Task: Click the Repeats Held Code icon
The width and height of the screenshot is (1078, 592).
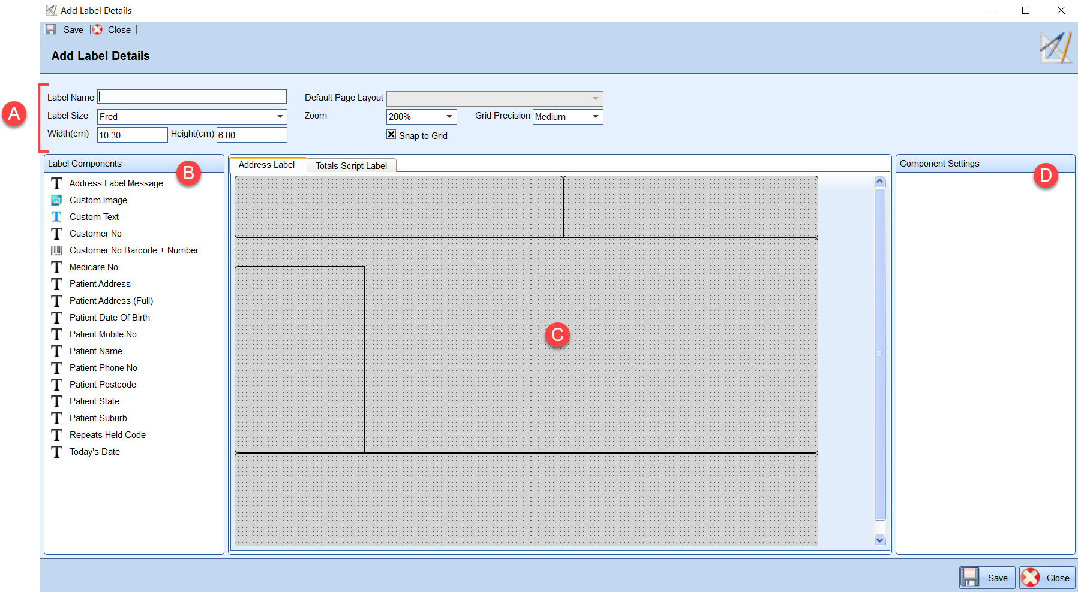Action: tap(56, 435)
